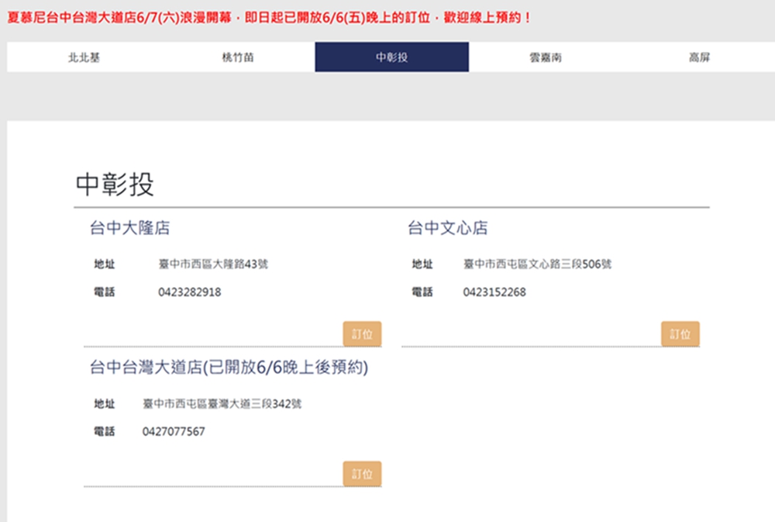Open the 台中文心店 store title
775x522 pixels.
pyautogui.click(x=448, y=229)
